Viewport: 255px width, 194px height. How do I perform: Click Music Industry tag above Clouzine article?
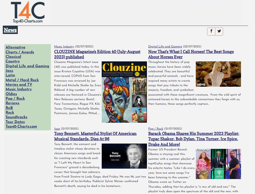click(64, 46)
